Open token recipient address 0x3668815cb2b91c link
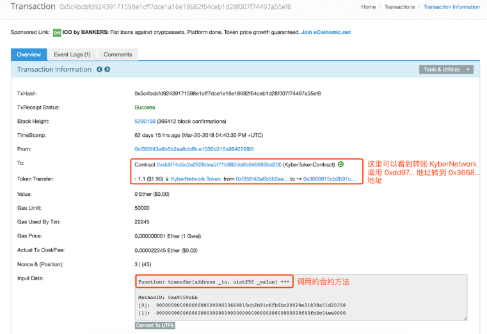This screenshot has height=334, width=487. (330, 179)
